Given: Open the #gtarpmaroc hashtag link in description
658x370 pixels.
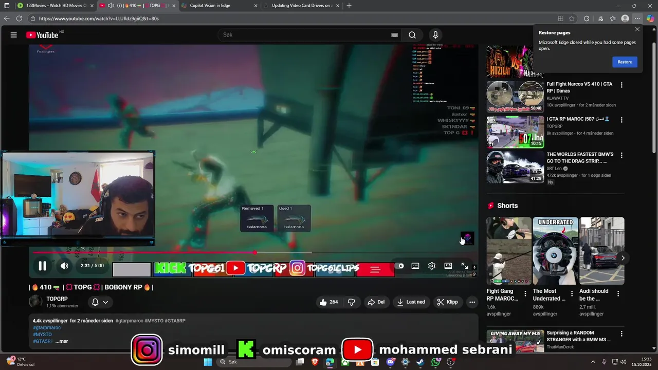Looking at the screenshot, I should click(47, 327).
